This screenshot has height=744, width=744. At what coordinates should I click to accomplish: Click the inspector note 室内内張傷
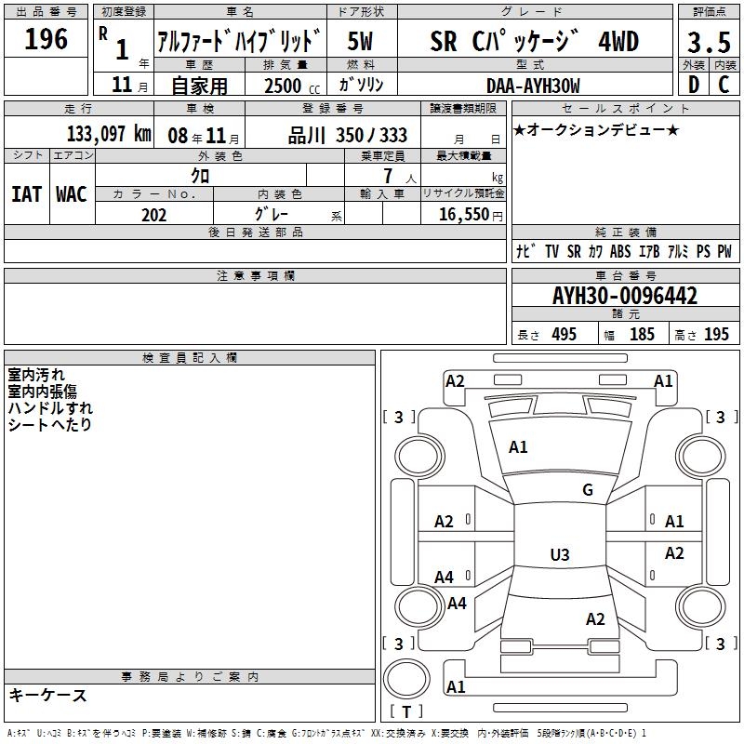[42, 392]
